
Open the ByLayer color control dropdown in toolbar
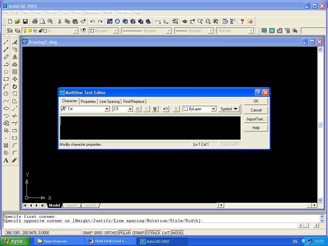tap(116, 31)
